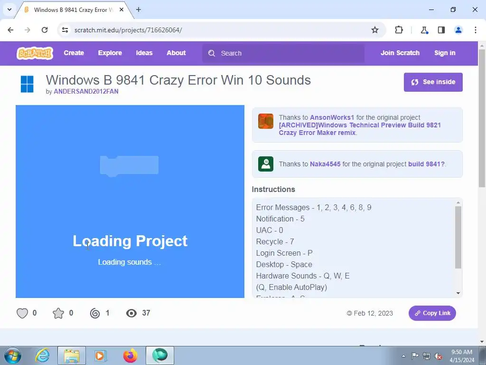Click the instructions scrollbar thumb
Viewport: 486px width, 365px height.
(458, 238)
